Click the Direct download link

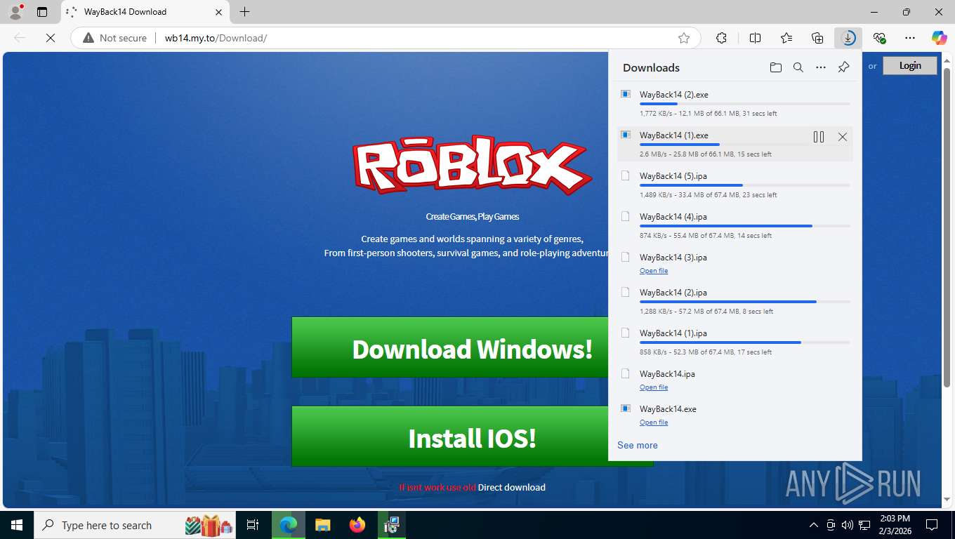click(x=511, y=487)
